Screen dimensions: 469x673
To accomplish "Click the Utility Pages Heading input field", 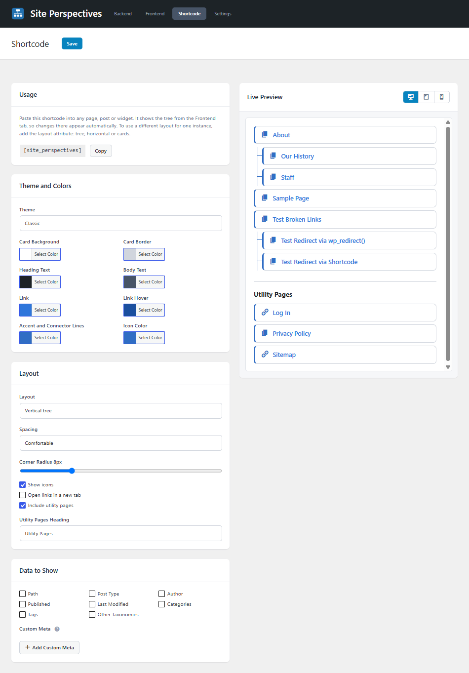I will click(120, 533).
